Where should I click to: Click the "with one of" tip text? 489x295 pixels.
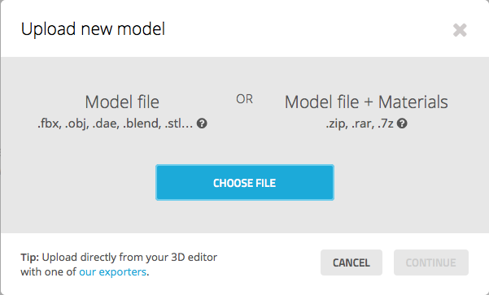48,272
